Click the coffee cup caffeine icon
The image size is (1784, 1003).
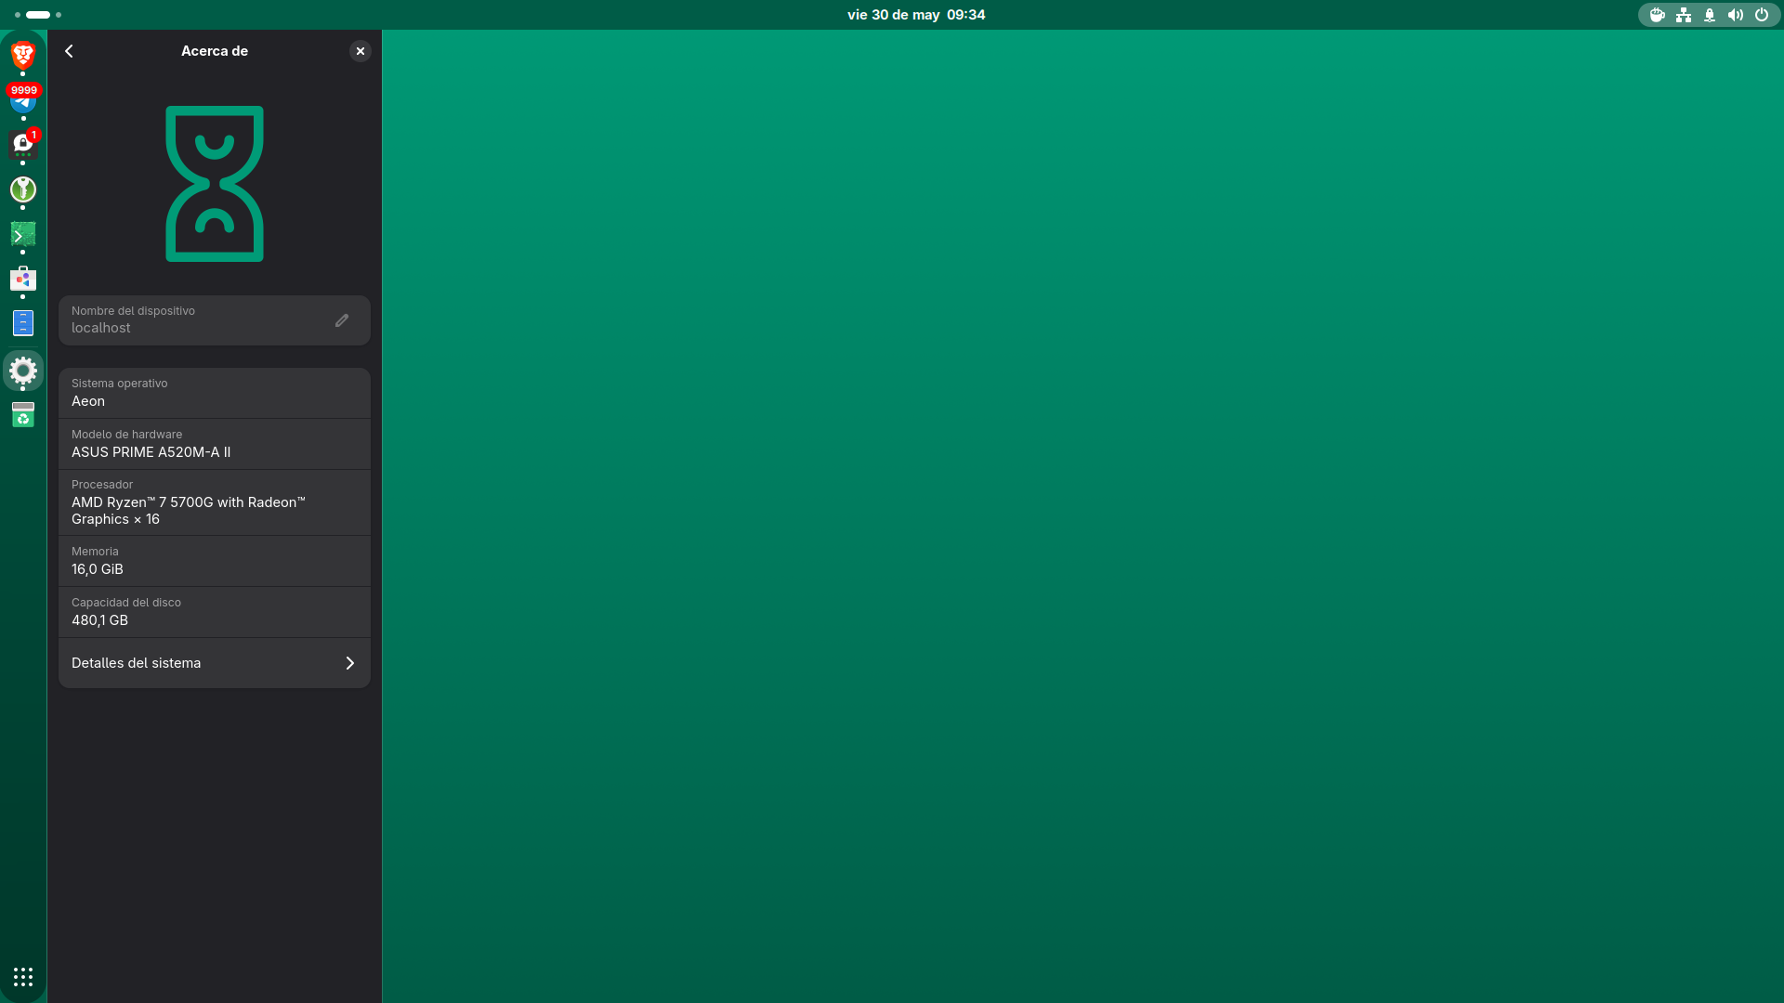coord(1658,15)
